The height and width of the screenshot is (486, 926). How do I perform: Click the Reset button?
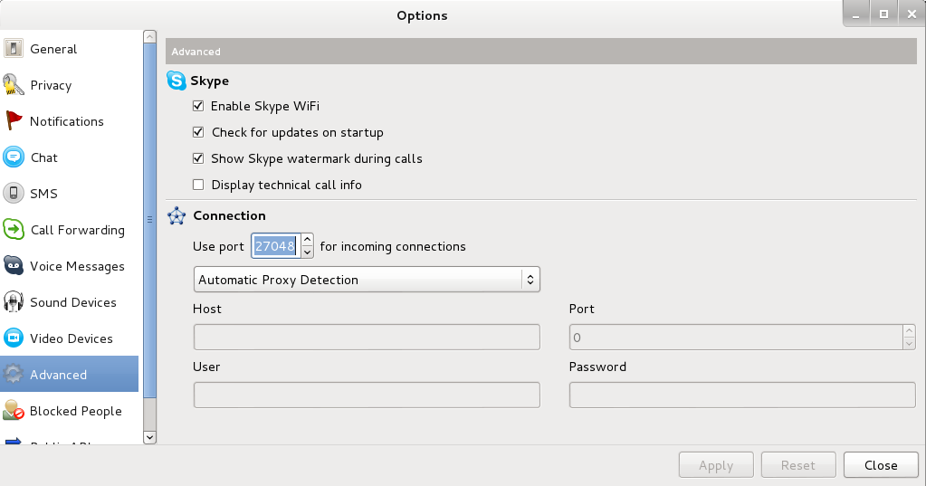coord(798,465)
